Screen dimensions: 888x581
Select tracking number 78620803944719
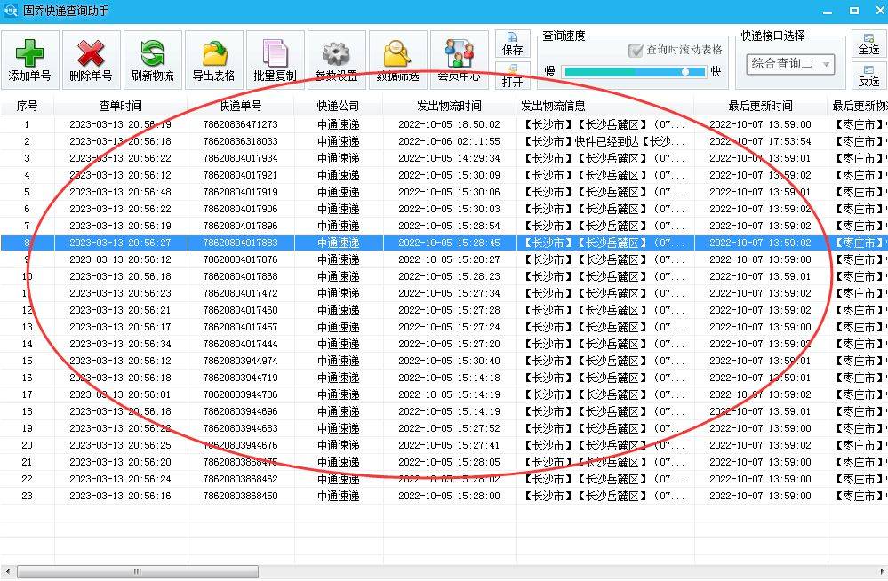[x=241, y=378]
